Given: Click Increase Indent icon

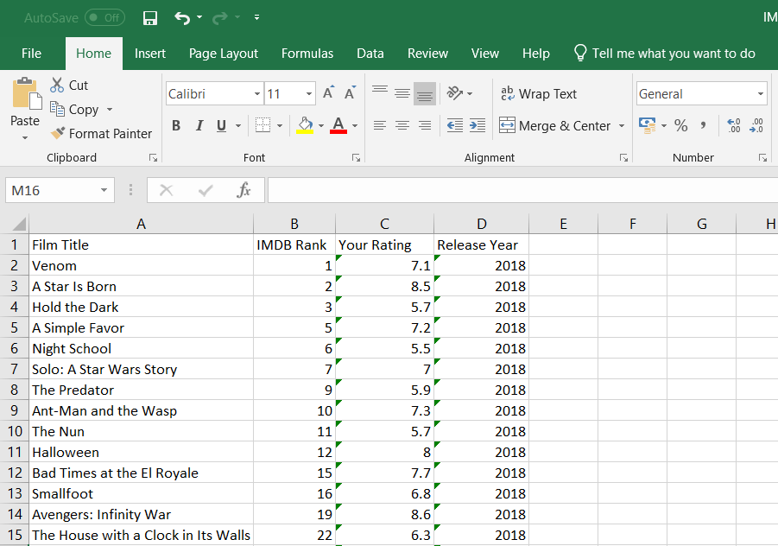Looking at the screenshot, I should pyautogui.click(x=478, y=125).
